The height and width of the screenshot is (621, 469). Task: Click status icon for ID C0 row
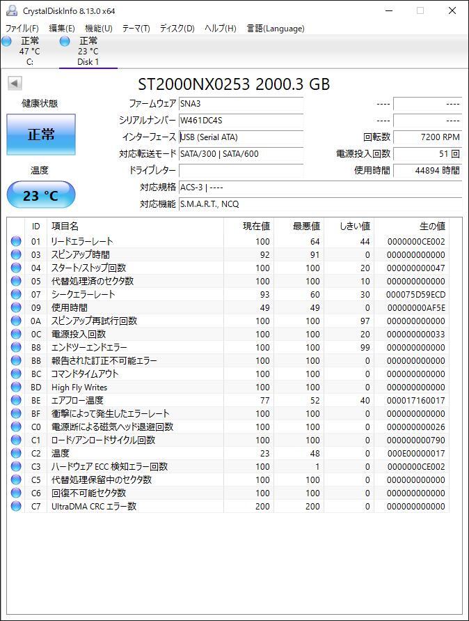tap(16, 427)
